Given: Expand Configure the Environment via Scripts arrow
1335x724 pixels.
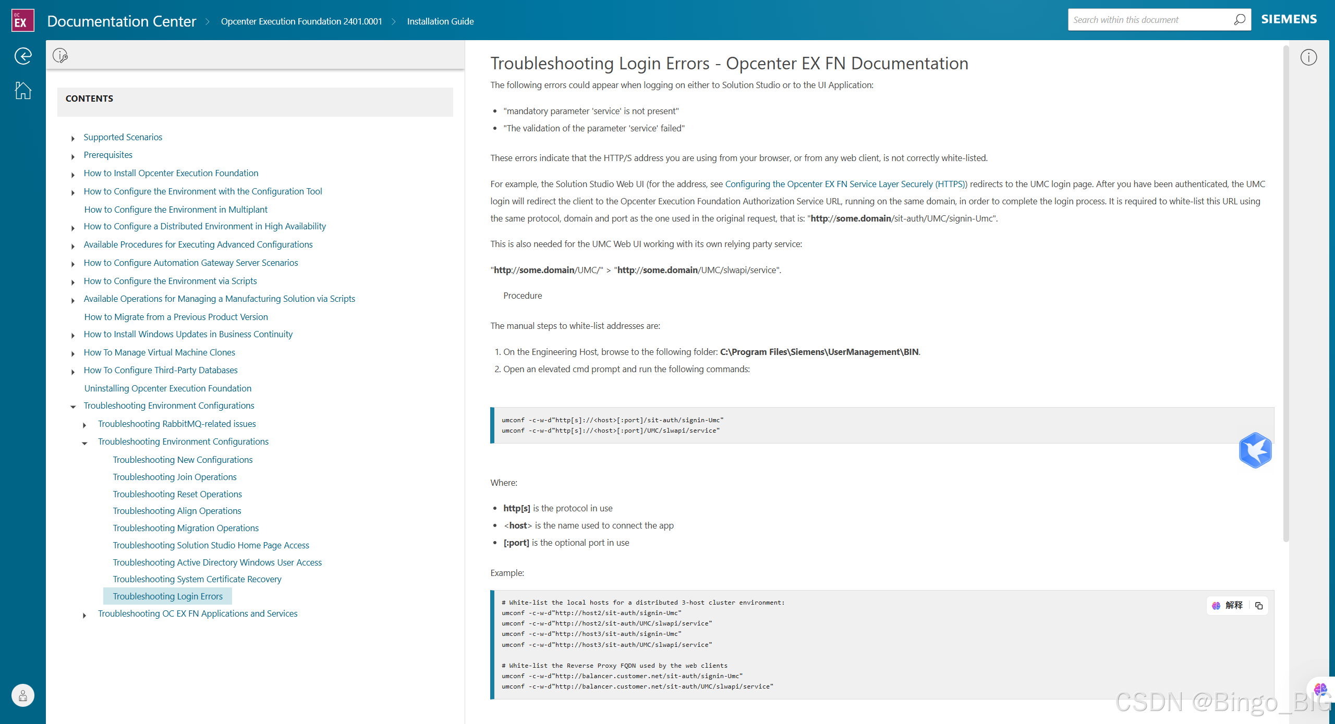Looking at the screenshot, I should point(73,282).
